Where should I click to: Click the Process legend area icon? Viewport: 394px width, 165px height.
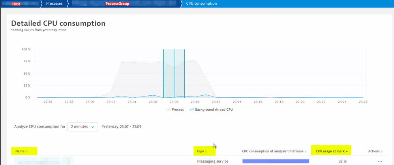coord(169,109)
